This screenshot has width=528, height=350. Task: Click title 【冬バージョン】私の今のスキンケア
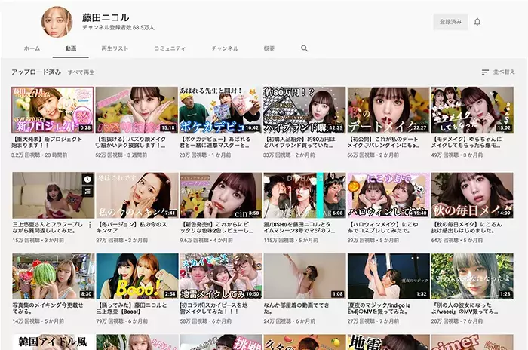131,227
